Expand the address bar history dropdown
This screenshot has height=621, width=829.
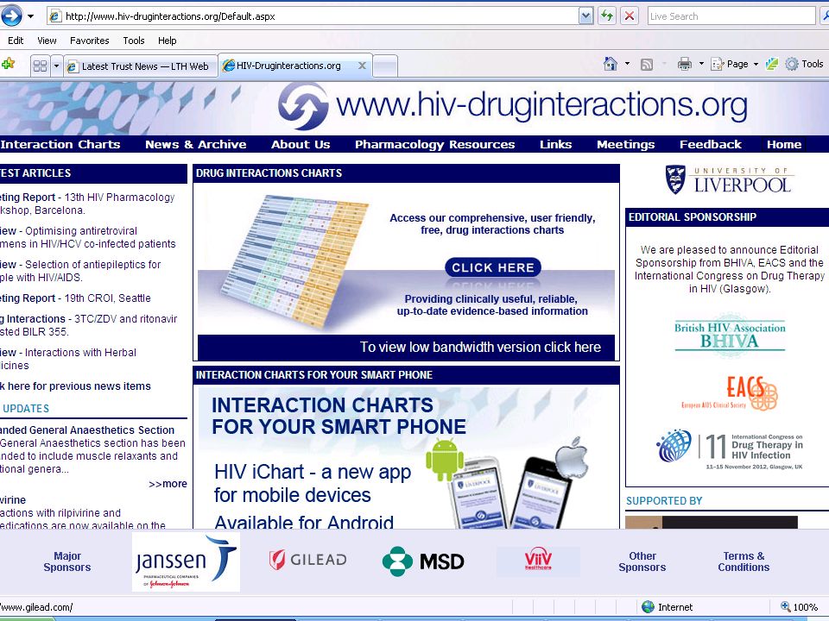tap(585, 16)
